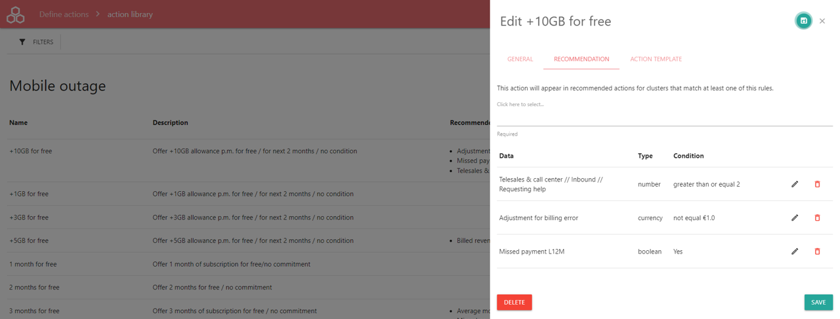Click the 'number' type cell
This screenshot has width=840, height=319.
[649, 184]
